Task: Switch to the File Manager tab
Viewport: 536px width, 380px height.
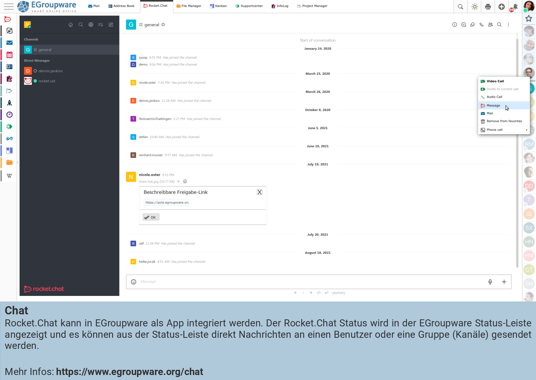Action: click(189, 6)
